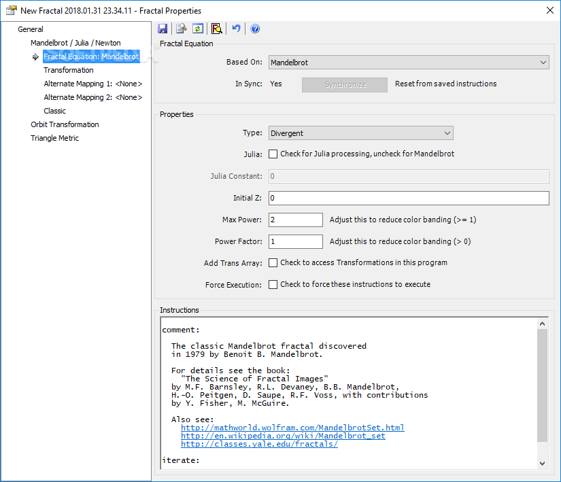Image resolution: width=561 pixels, height=482 pixels.
Task: Select Alternate Mapping 2 tree item
Action: click(x=93, y=97)
